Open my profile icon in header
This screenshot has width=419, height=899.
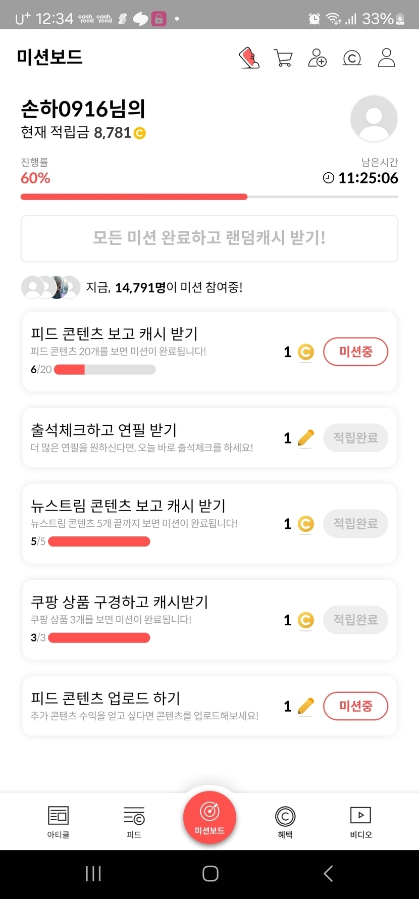click(387, 58)
